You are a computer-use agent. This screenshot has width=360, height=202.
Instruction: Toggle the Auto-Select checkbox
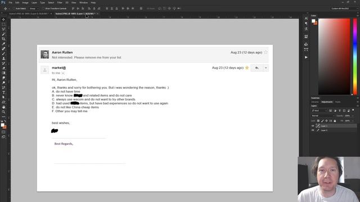click(x=14, y=8)
